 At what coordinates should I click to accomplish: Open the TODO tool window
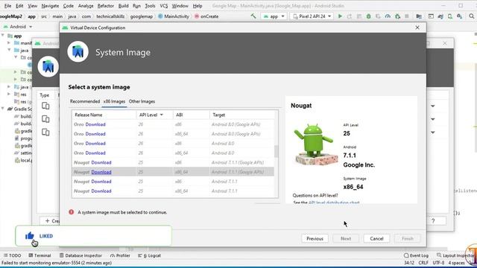pyautogui.click(x=13, y=255)
